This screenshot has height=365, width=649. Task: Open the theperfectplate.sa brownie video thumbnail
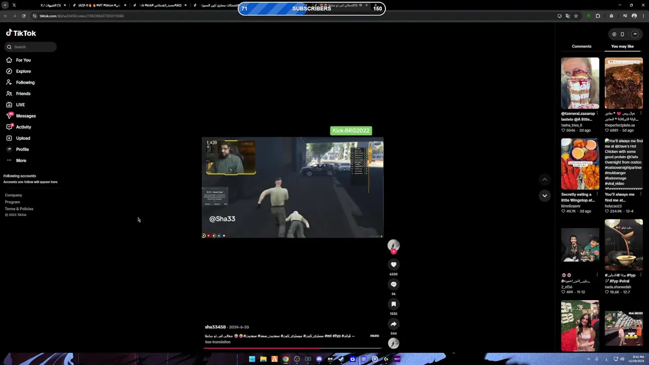point(624,83)
